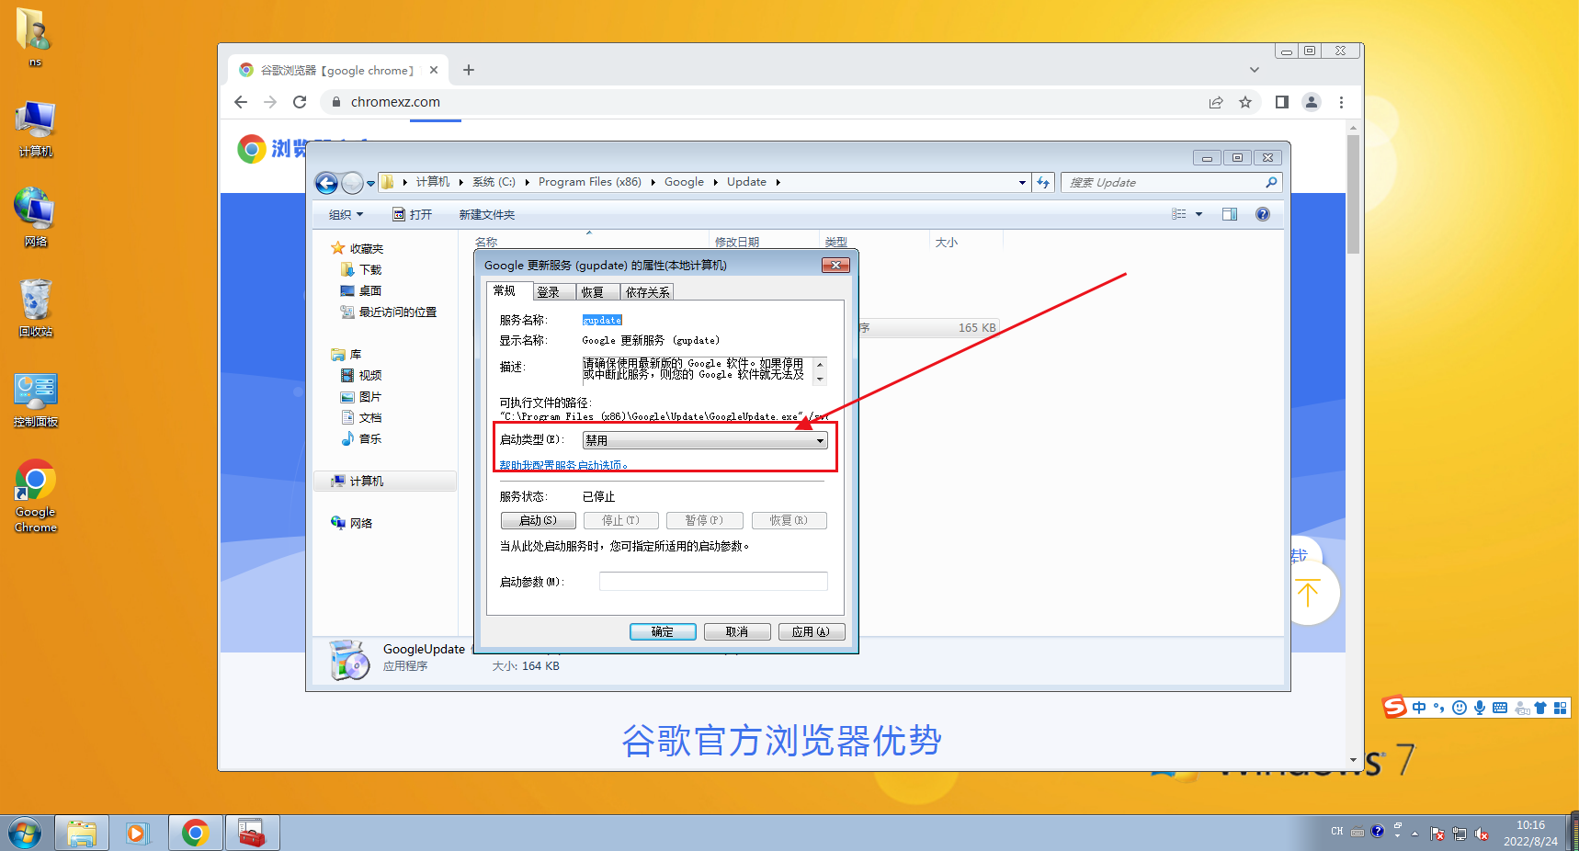
Task: Open the Sogou skin center (T-shirt icon)
Action: tap(1540, 707)
